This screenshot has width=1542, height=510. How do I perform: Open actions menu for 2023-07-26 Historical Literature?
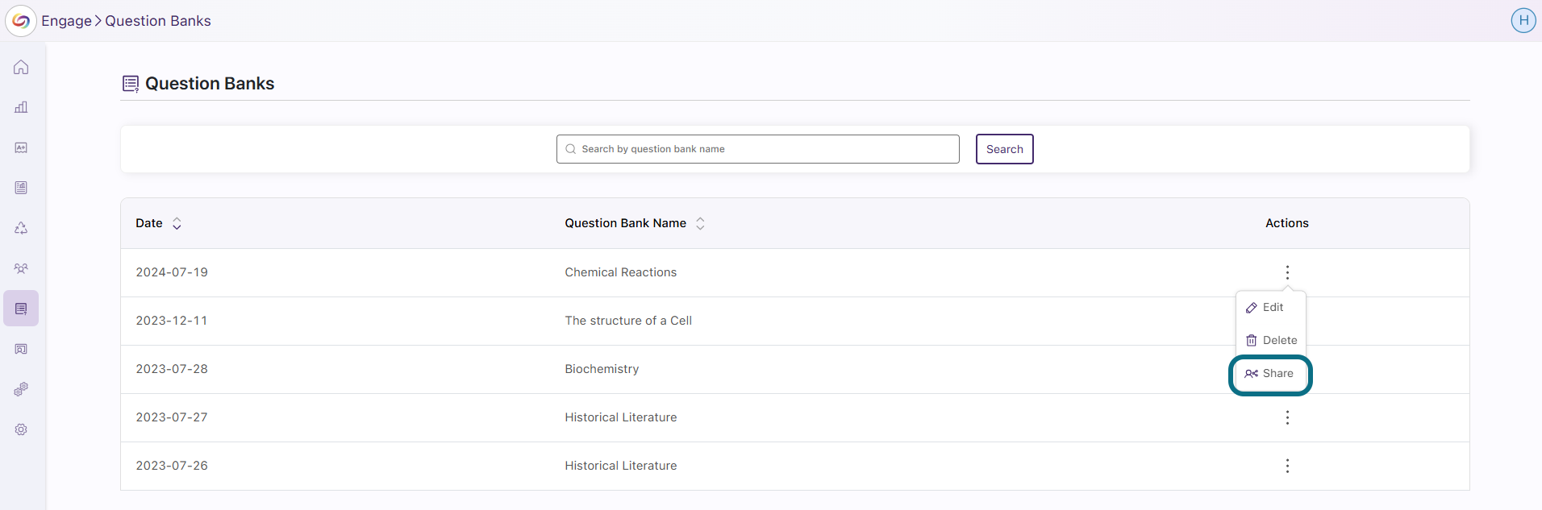point(1287,466)
